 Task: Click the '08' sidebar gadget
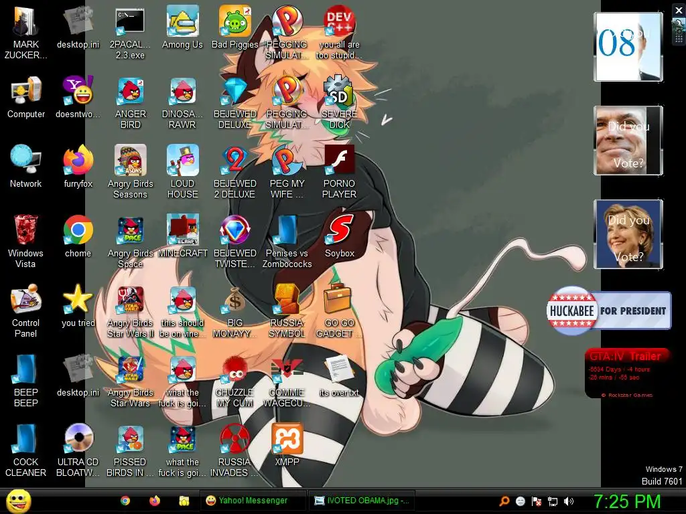628,47
